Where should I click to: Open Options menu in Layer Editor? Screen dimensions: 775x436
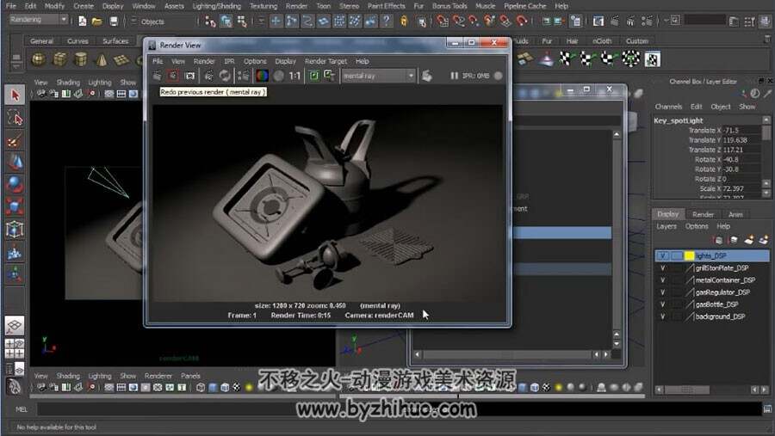tap(697, 226)
